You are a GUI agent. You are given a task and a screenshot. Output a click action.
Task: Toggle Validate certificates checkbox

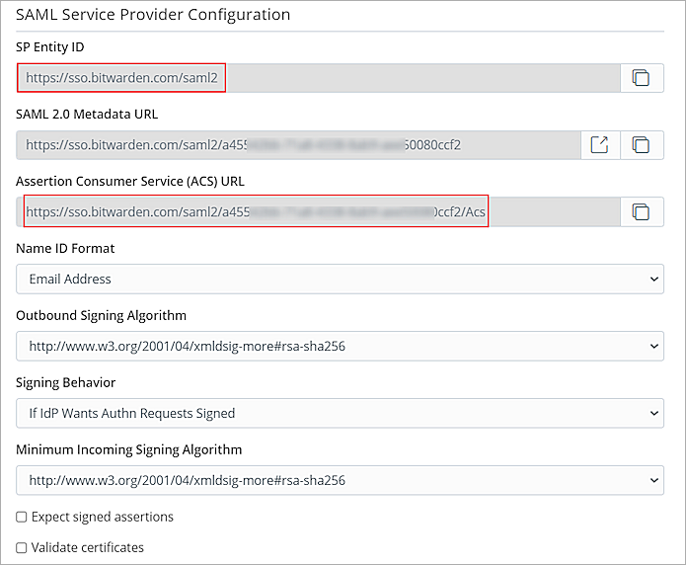pyautogui.click(x=22, y=547)
